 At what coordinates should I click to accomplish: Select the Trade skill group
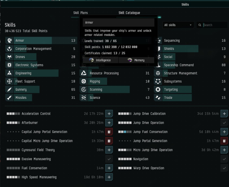pyautogui.click(x=191, y=98)
